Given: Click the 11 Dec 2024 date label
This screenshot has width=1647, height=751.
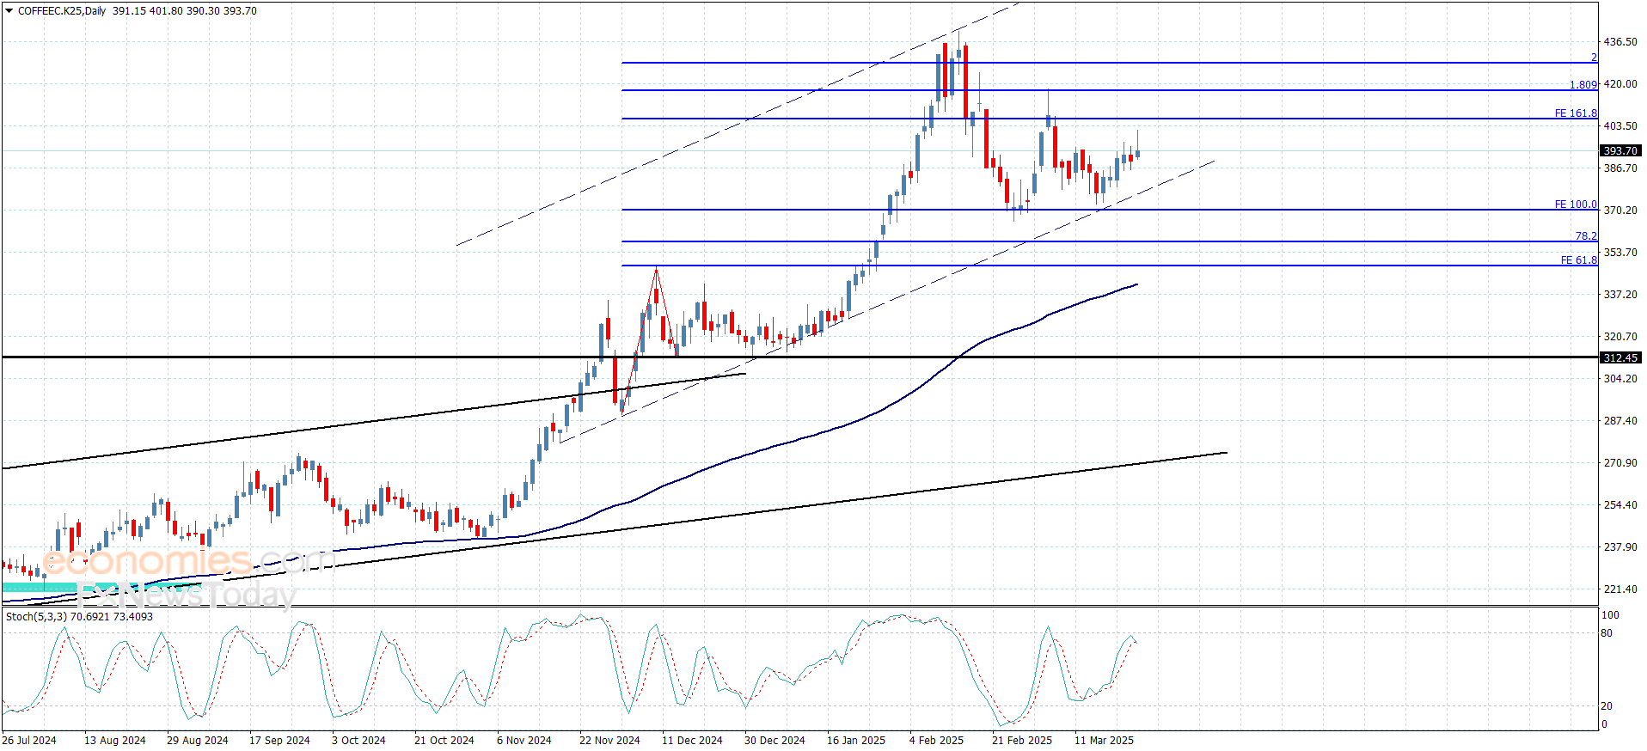Looking at the screenshot, I should tap(692, 741).
